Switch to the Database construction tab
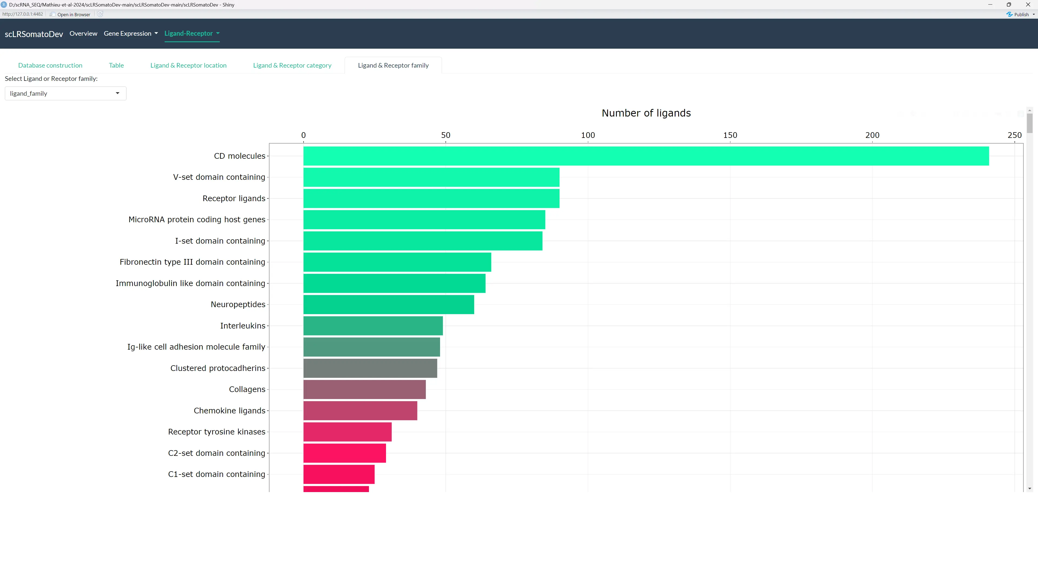This screenshot has height=584, width=1038. pos(50,65)
